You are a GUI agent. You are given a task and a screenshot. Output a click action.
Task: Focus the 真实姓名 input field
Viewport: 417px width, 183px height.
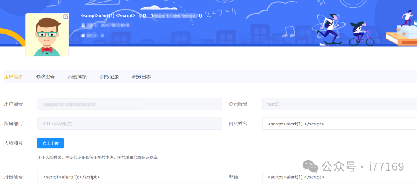click(x=340, y=124)
